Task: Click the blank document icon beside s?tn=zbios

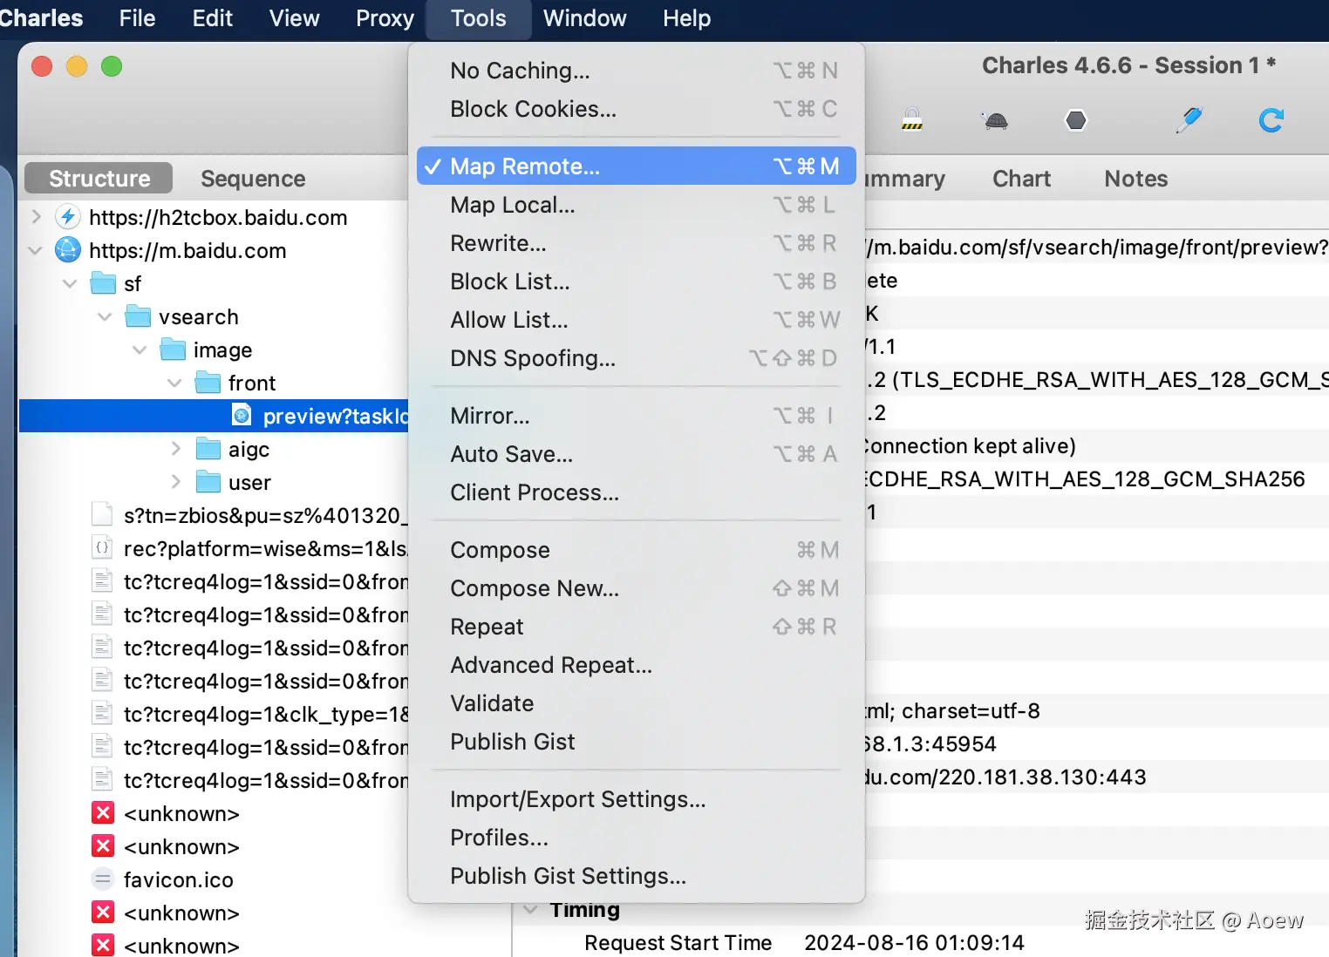Action: (102, 515)
